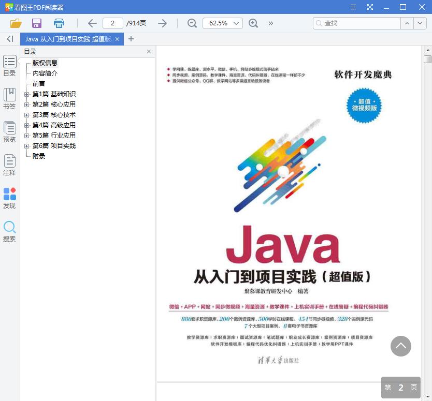Save the document with the floppy icon
The height and width of the screenshot is (401, 432).
37,23
